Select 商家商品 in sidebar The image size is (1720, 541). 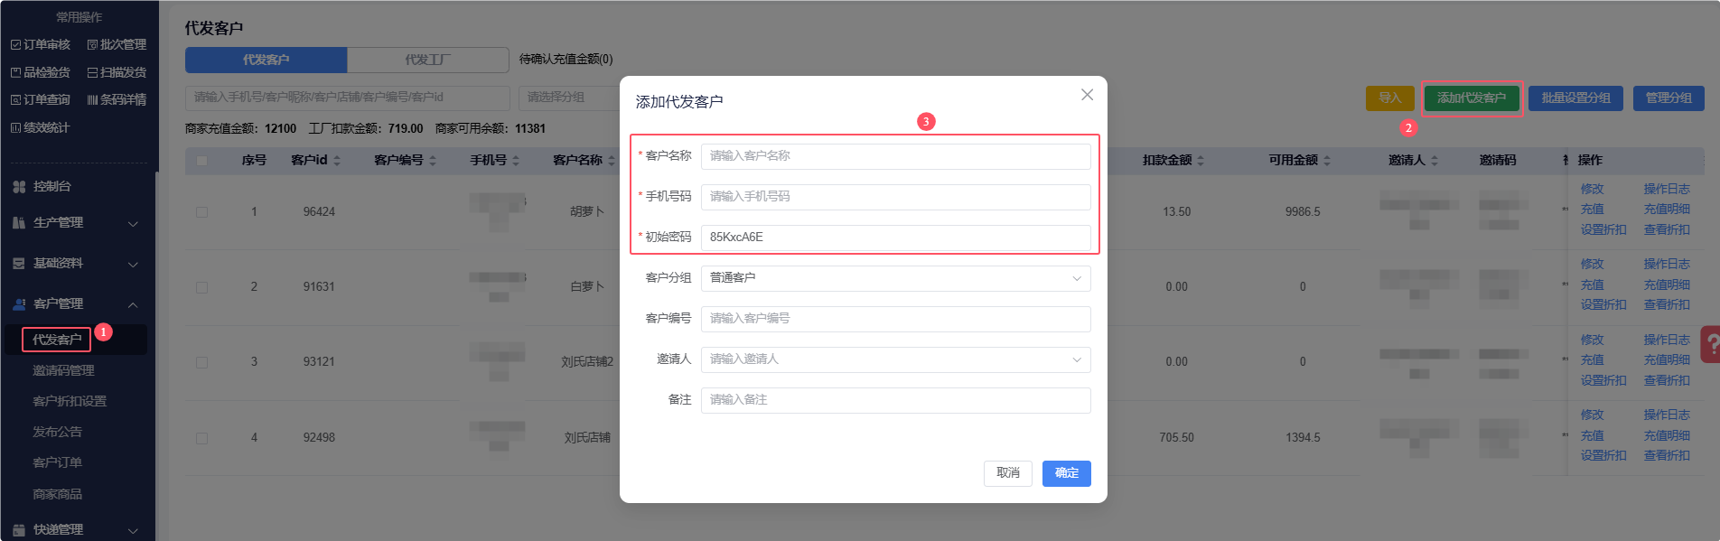tap(57, 494)
